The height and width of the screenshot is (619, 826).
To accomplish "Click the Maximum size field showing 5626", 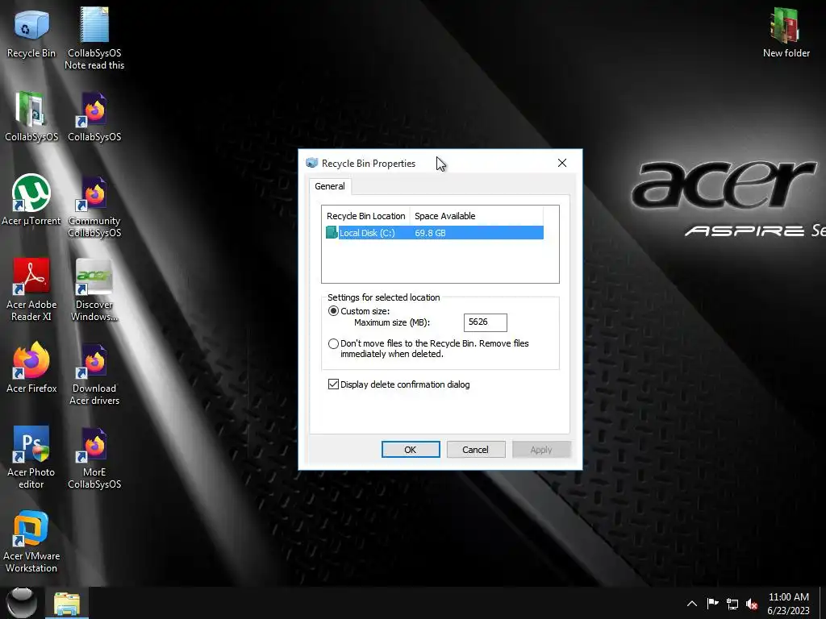I will pyautogui.click(x=485, y=322).
